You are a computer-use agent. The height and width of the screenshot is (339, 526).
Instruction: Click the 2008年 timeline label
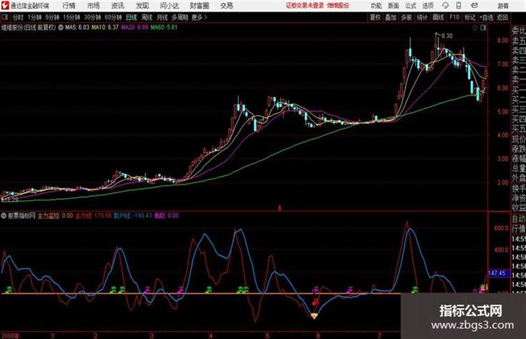11,336
